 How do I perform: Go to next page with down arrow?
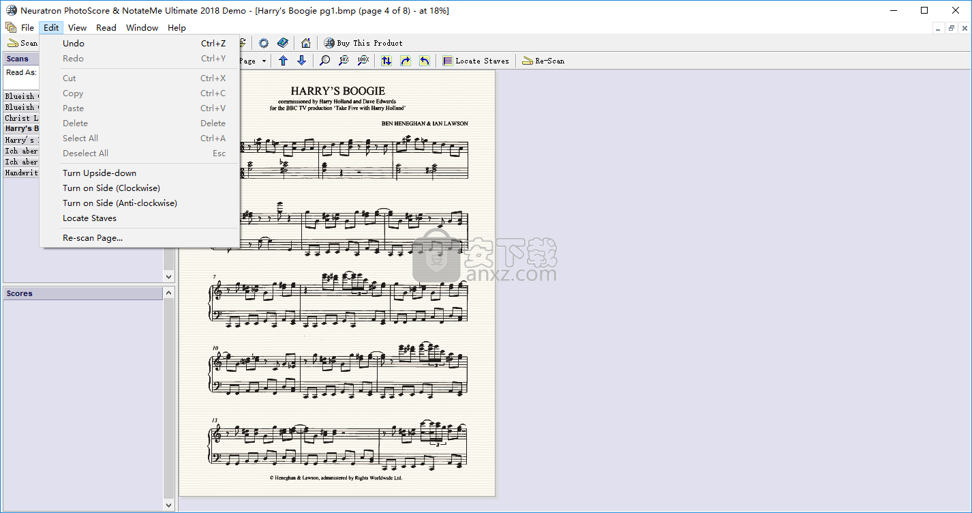coord(301,61)
